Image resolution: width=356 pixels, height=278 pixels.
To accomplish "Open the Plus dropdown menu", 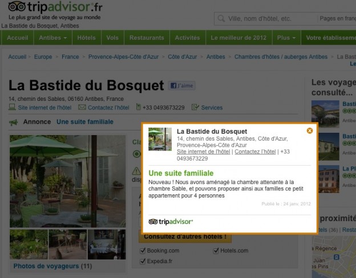I will [286, 38].
